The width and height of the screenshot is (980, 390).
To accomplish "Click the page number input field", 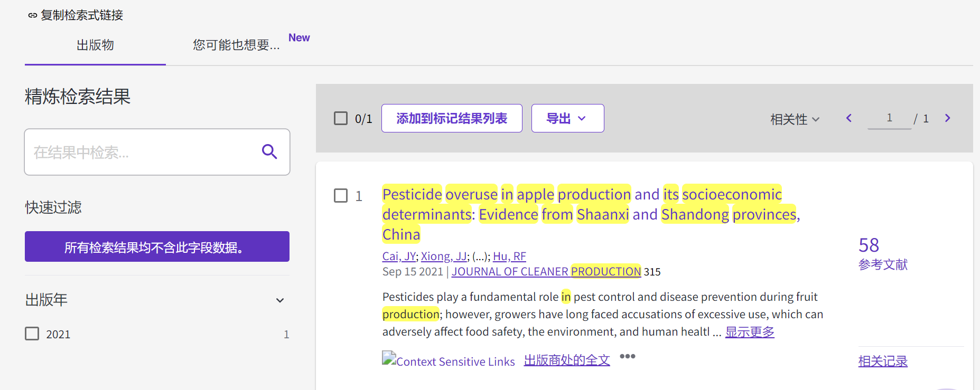I will pos(889,118).
